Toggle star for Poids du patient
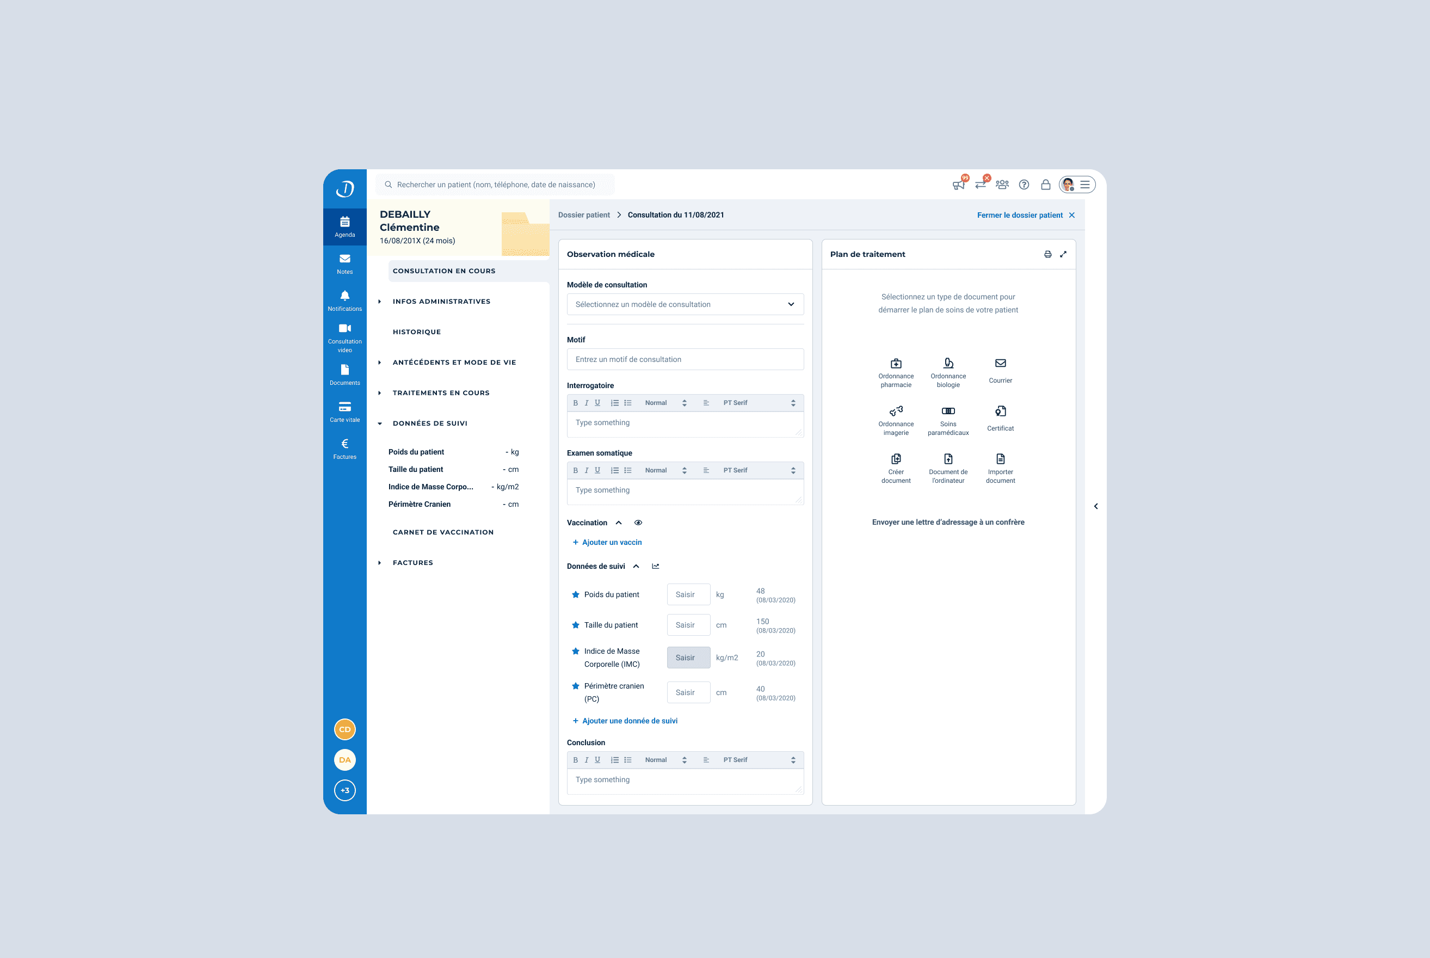Viewport: 1430px width, 958px height. click(x=575, y=594)
